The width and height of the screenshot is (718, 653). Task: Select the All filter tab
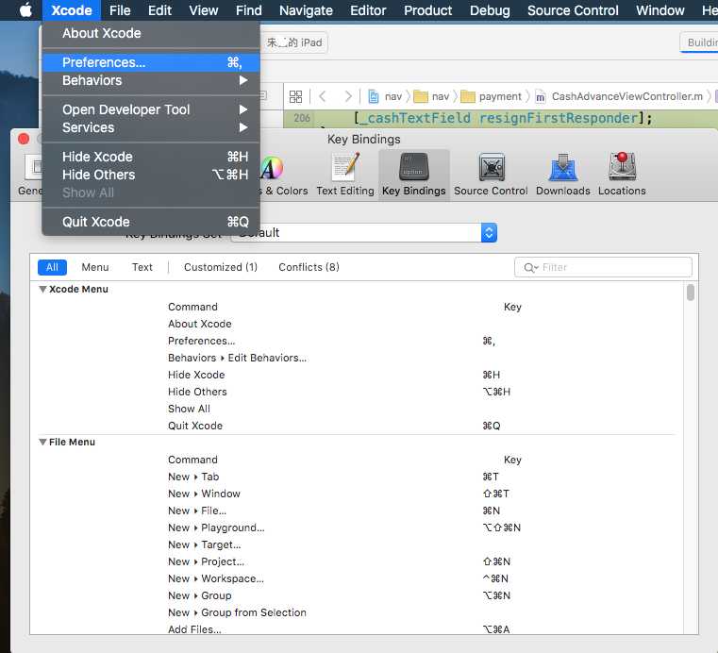52,267
